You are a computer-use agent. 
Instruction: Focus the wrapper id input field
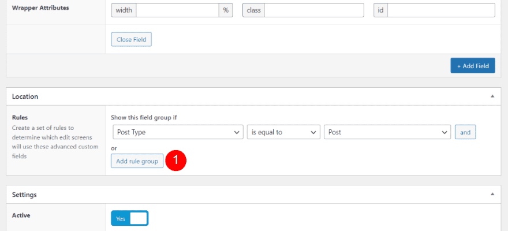441,10
